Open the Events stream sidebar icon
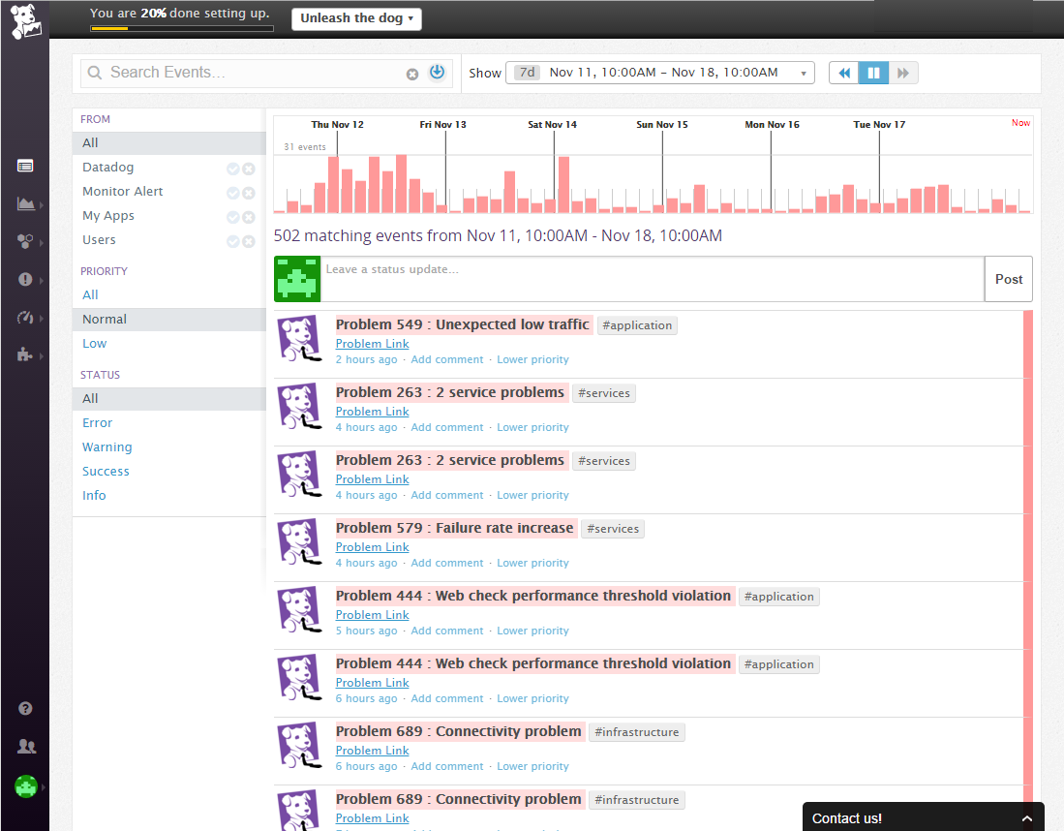1064x831 pixels. tap(25, 166)
